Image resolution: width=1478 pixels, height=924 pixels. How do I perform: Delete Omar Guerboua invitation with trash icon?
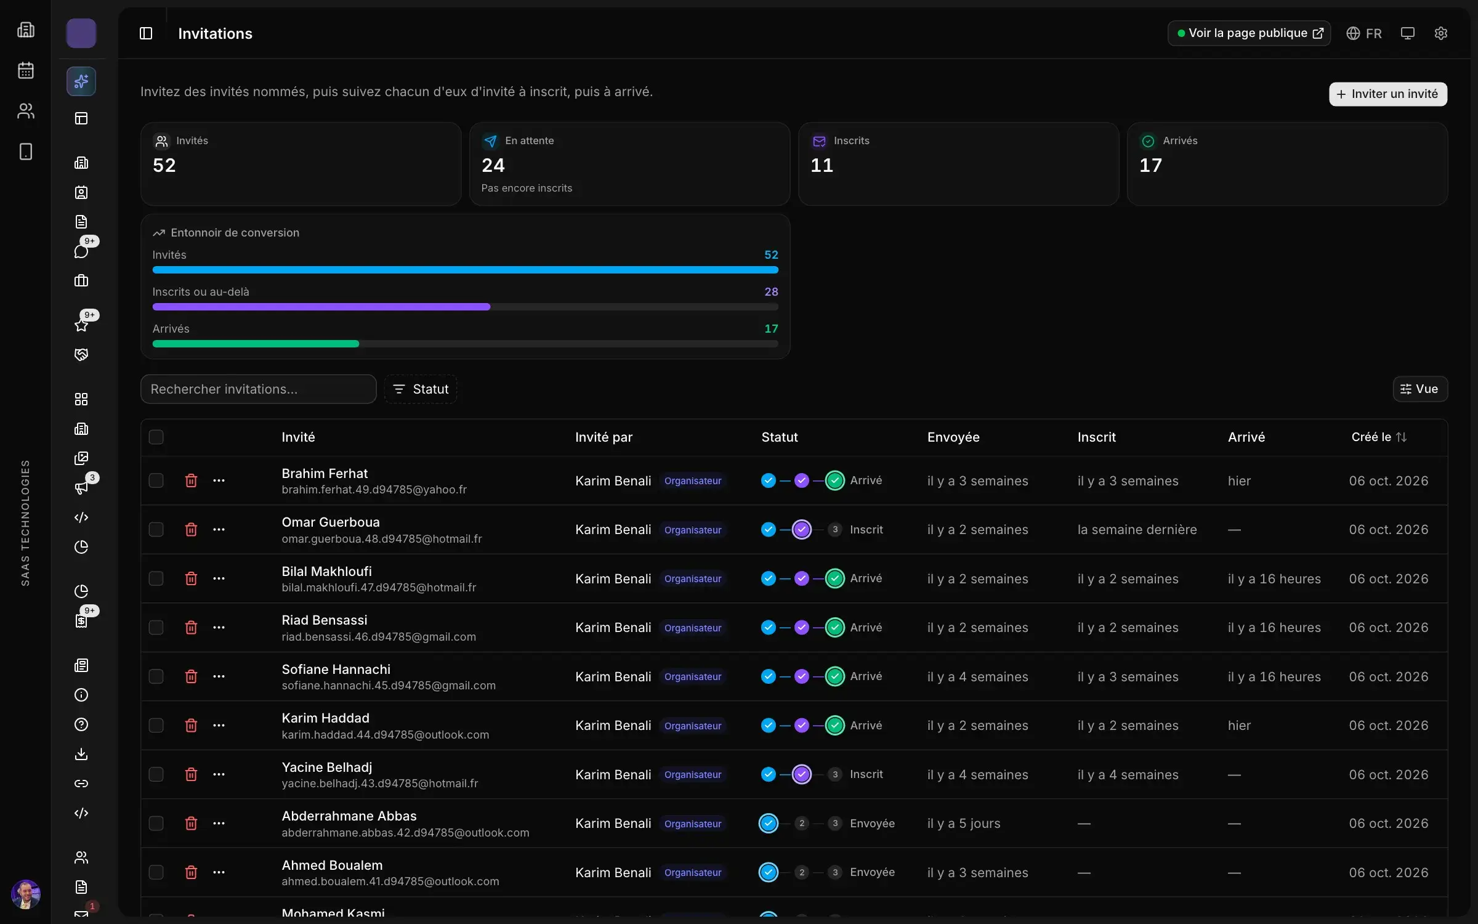click(191, 529)
